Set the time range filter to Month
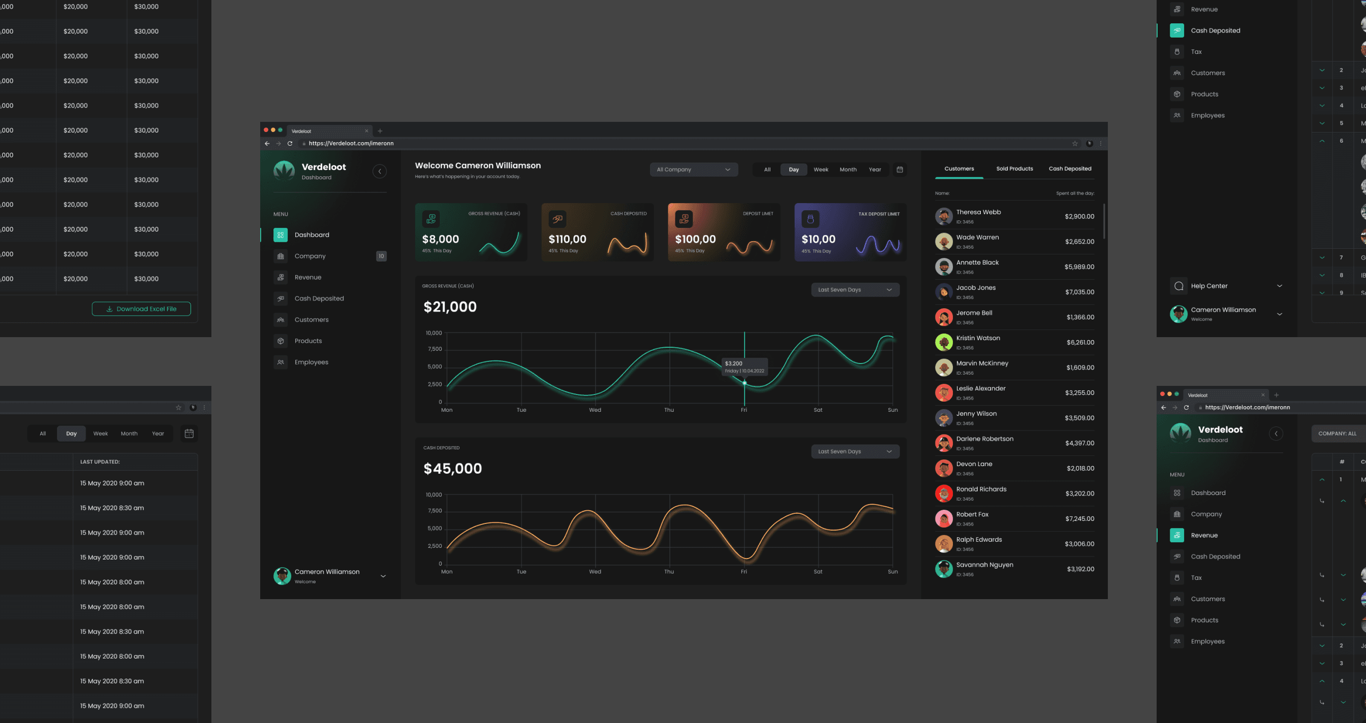 pos(847,170)
